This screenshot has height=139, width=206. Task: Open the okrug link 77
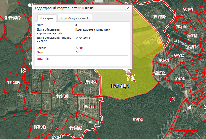tap(77, 52)
